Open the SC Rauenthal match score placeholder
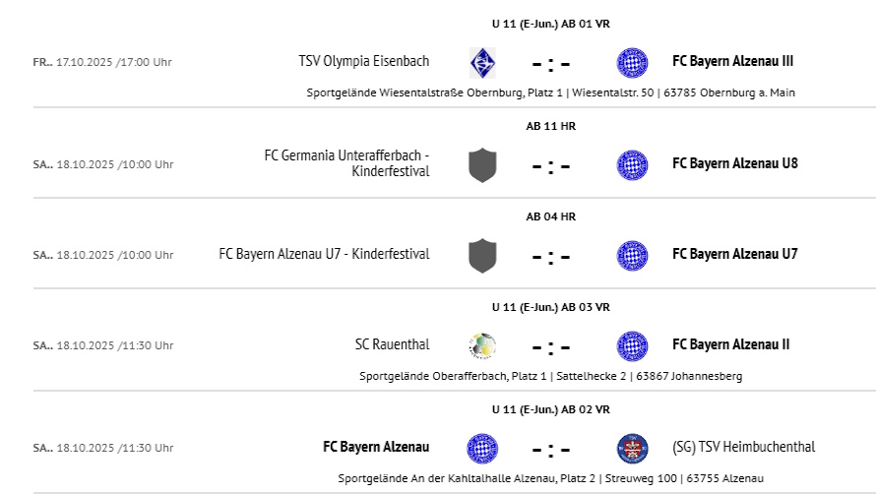The image size is (876, 494). click(x=551, y=347)
